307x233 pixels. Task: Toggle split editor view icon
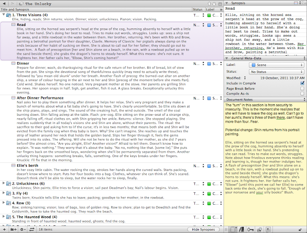(220, 4)
